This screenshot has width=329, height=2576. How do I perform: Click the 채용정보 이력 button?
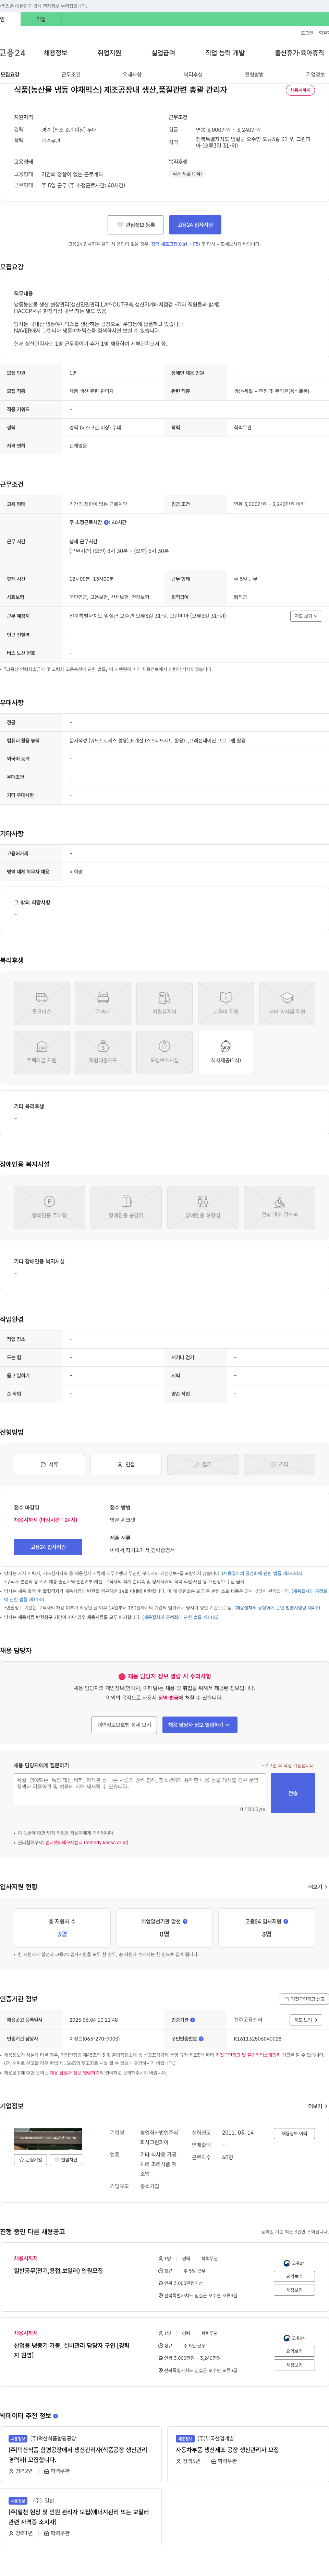294,2134
